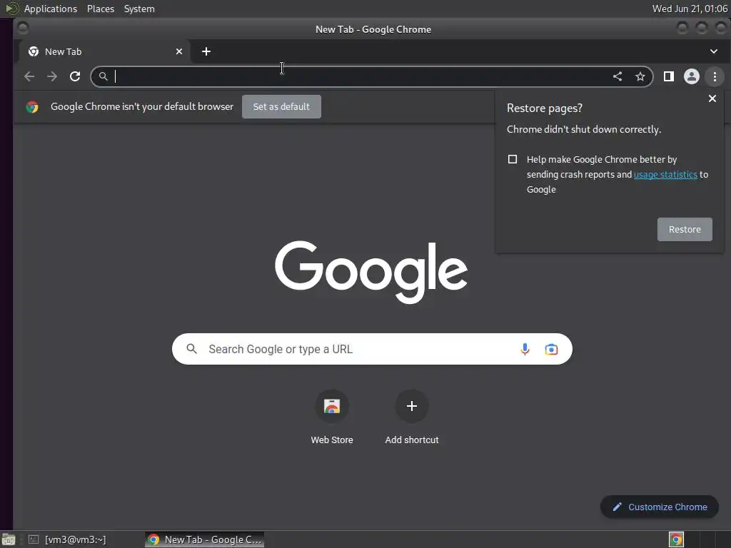Open the Places menu
Viewport: 731px width, 548px height.
pyautogui.click(x=101, y=9)
